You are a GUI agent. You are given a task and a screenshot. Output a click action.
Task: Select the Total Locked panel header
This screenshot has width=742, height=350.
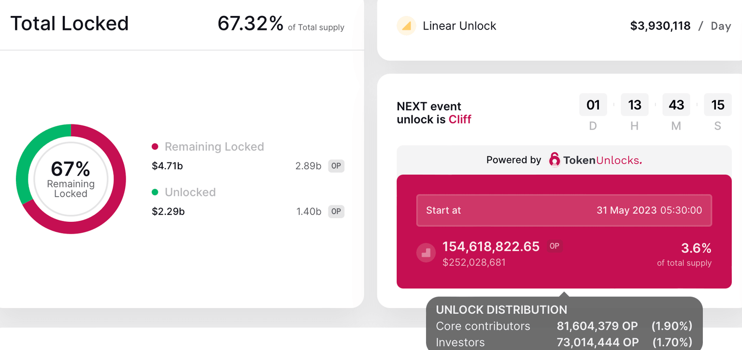pyautogui.click(x=69, y=23)
